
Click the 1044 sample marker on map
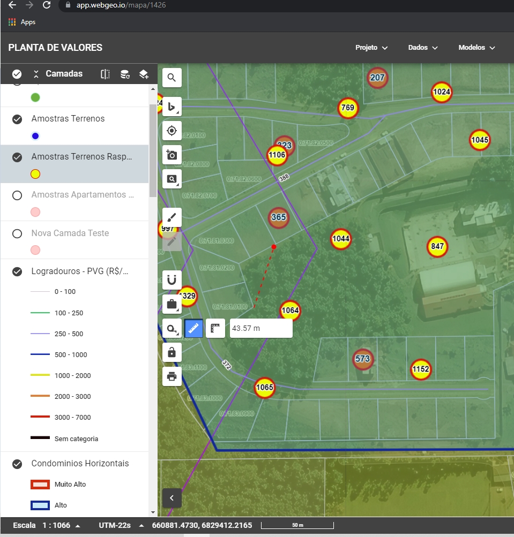tap(341, 239)
